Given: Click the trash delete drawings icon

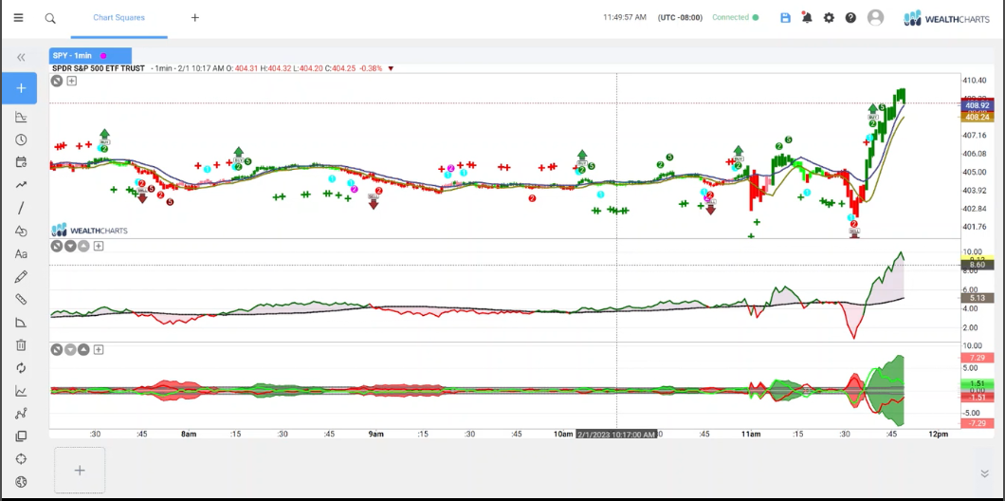Looking at the screenshot, I should (21, 344).
